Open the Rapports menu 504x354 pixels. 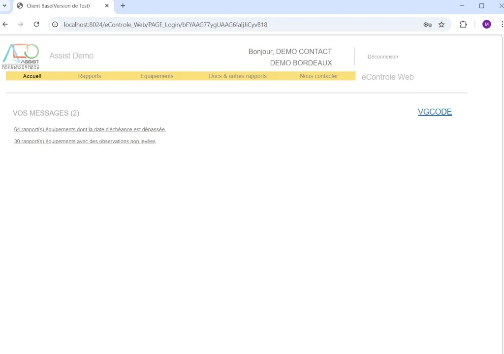90,76
